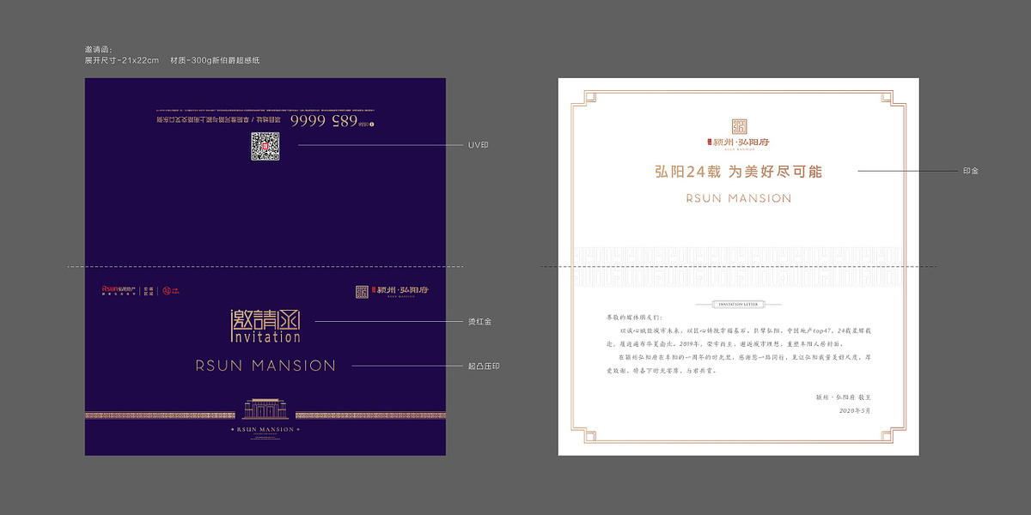Click the date '2020年5月'
1031x515 pixels.
point(855,411)
